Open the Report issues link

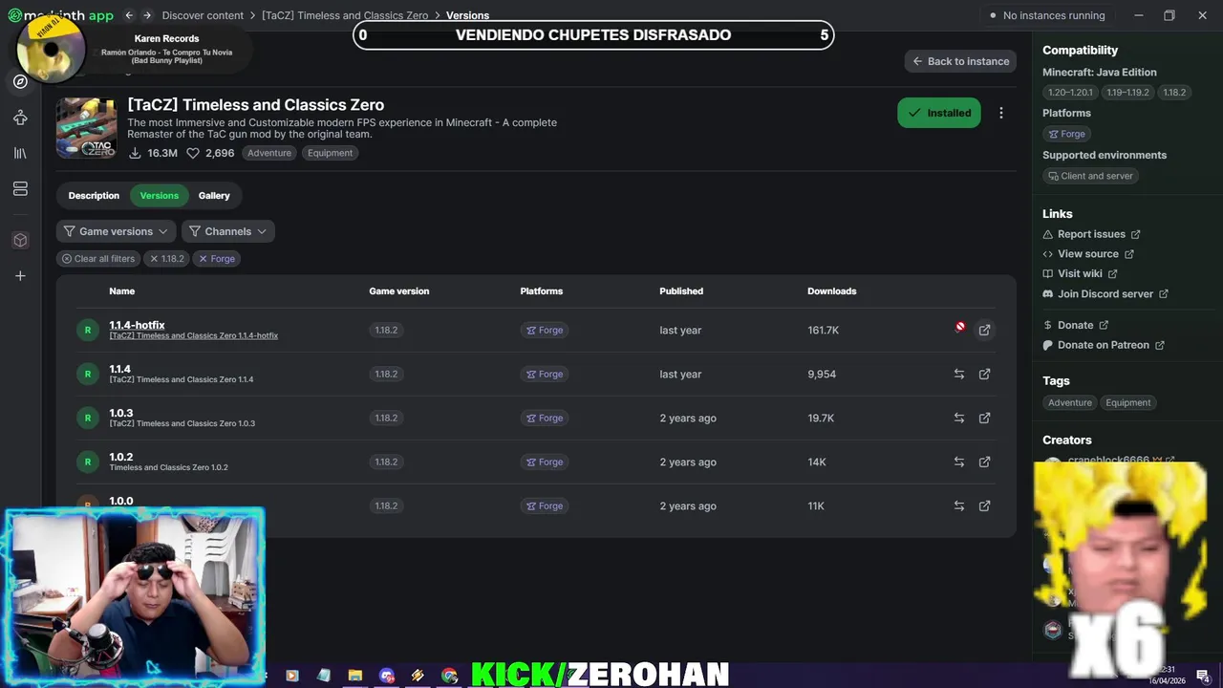click(1091, 234)
